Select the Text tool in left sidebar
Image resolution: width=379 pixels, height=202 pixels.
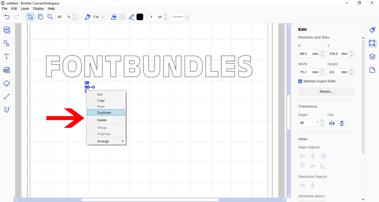coord(7,57)
